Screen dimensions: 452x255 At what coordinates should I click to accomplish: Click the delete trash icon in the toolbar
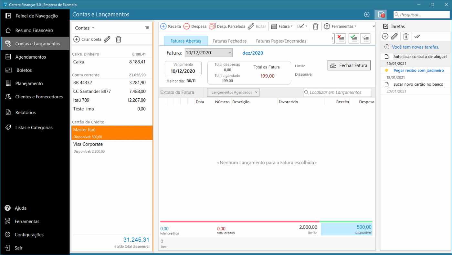pyautogui.click(x=315, y=26)
